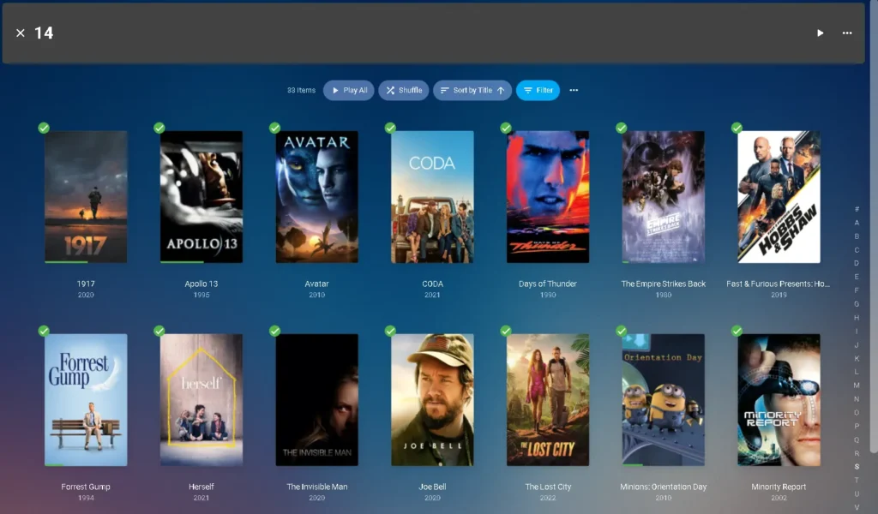Image resolution: width=878 pixels, height=514 pixels.
Task: Deselect the Herself movie checkmark
Action: 159,332
